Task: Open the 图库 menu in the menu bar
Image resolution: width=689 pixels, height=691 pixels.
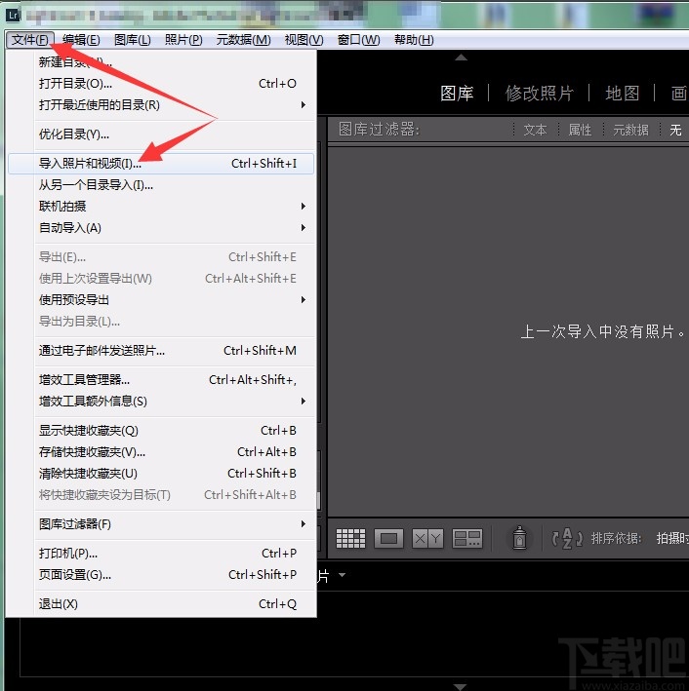Action: (x=133, y=40)
